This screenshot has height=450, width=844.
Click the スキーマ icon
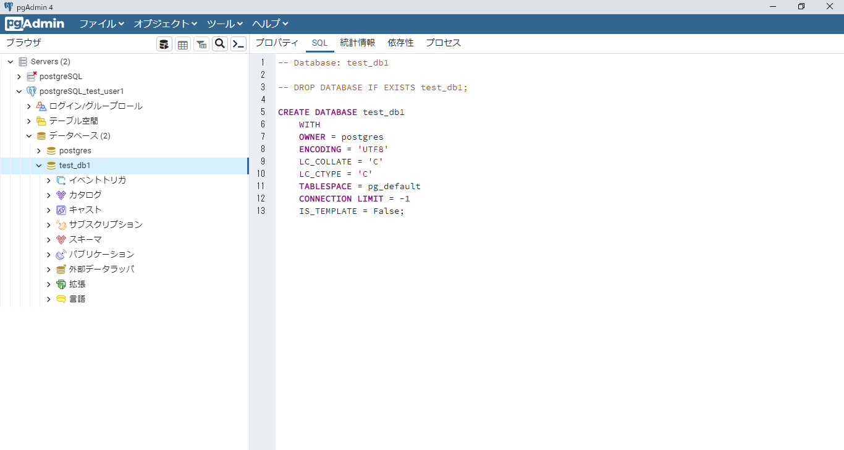click(61, 240)
